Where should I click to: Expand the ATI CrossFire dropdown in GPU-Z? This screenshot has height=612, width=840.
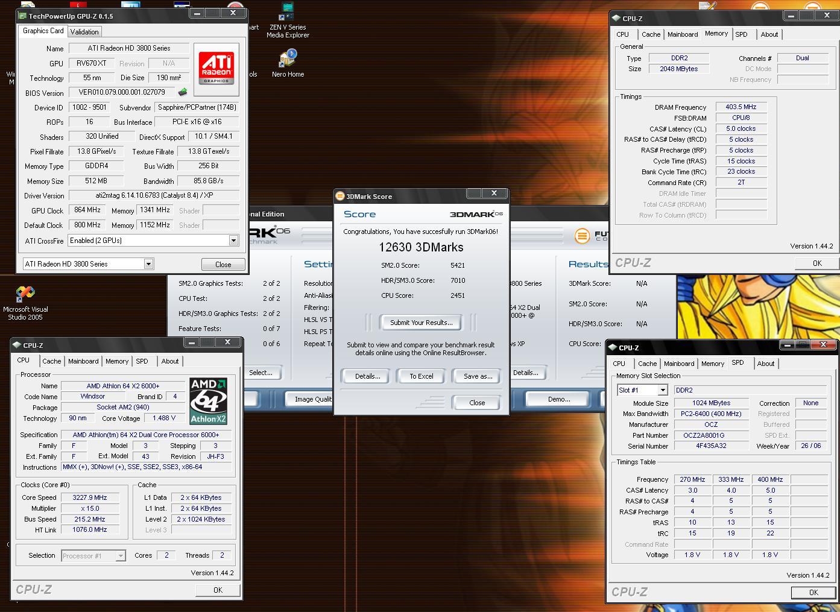pos(233,241)
